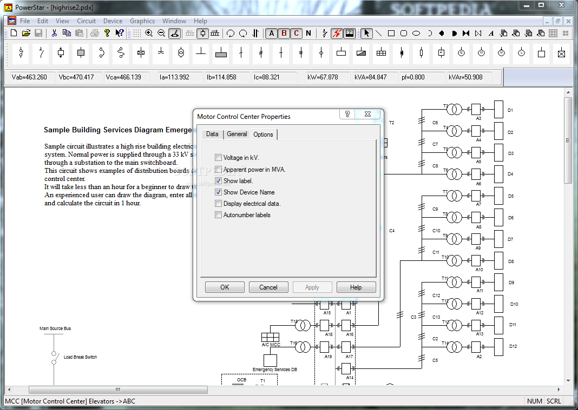Click the A/C MCC symbol in diagram
Screen dimensions: 578x410
(x=270, y=337)
